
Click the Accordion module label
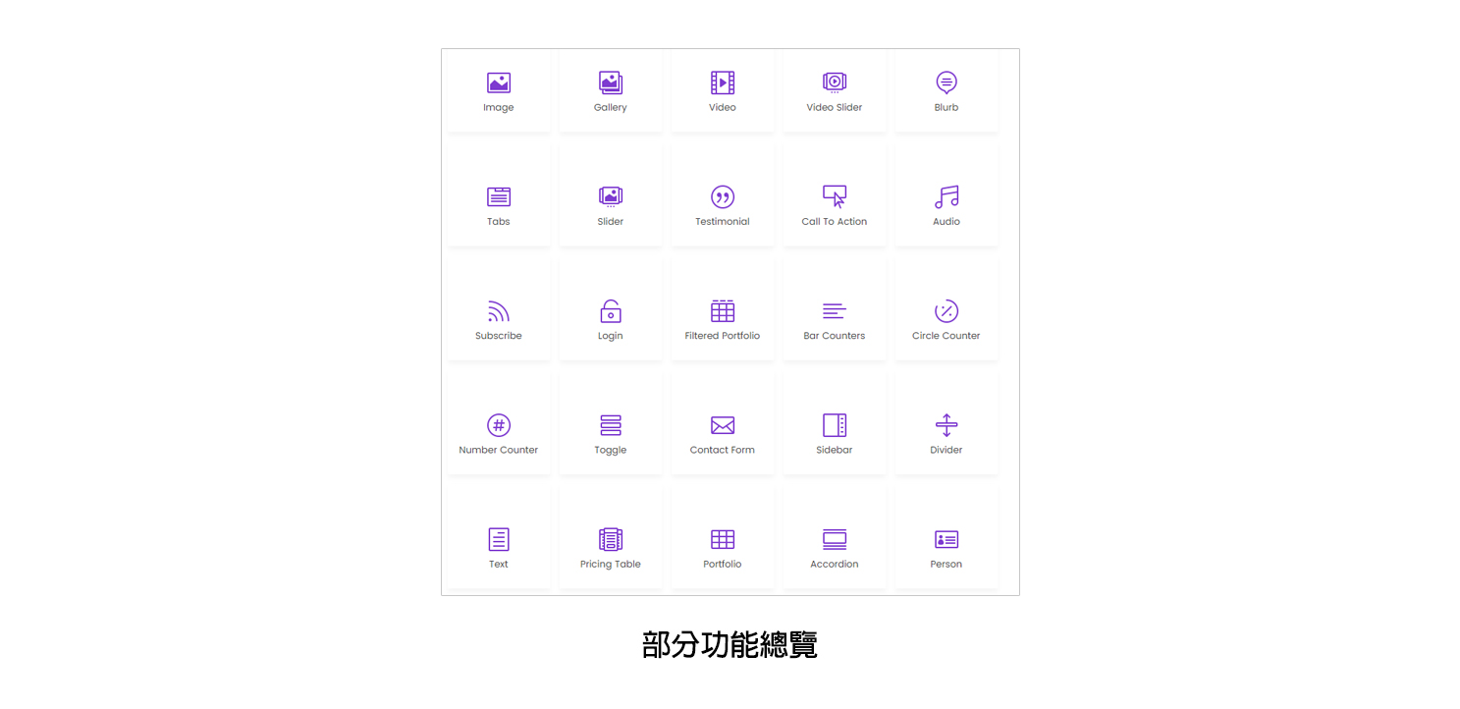tap(835, 565)
